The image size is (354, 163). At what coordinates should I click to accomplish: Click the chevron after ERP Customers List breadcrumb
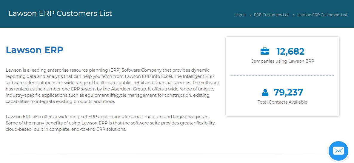pos(294,15)
